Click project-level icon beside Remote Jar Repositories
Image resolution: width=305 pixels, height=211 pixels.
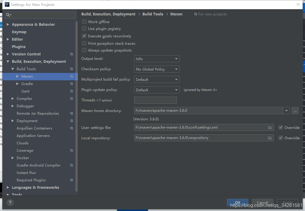pos(72,113)
